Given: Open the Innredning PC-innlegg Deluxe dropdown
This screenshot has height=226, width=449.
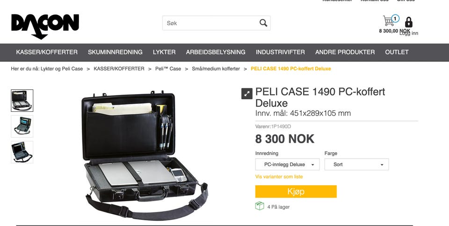Looking at the screenshot, I should [287, 164].
